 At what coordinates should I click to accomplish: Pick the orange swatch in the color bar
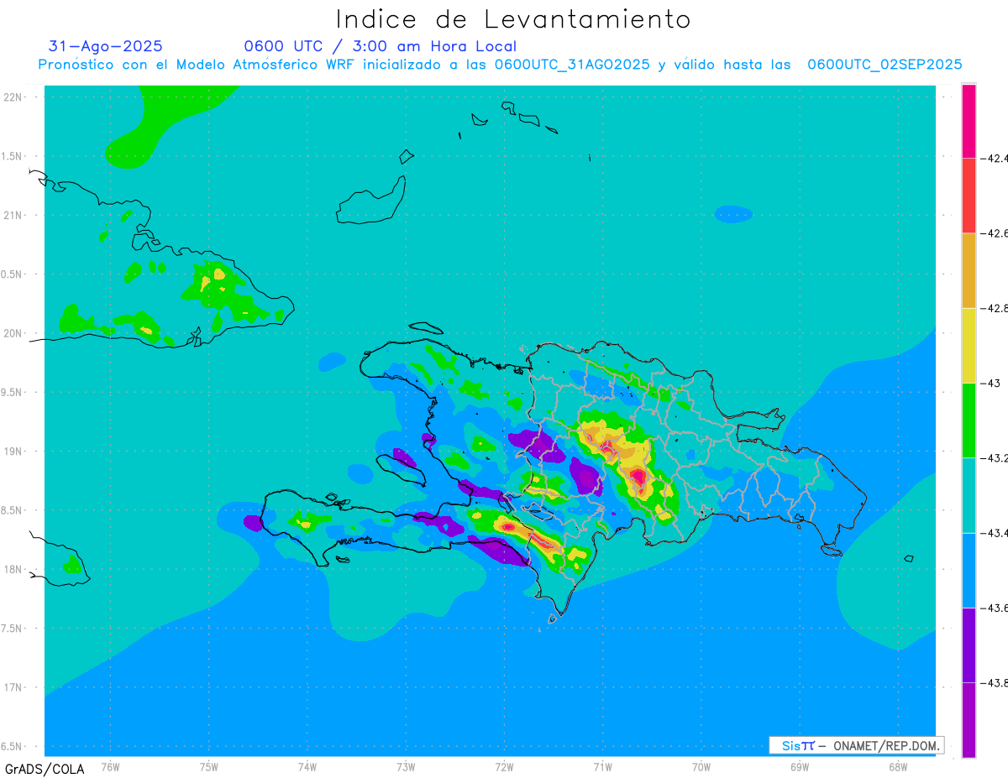[969, 270]
